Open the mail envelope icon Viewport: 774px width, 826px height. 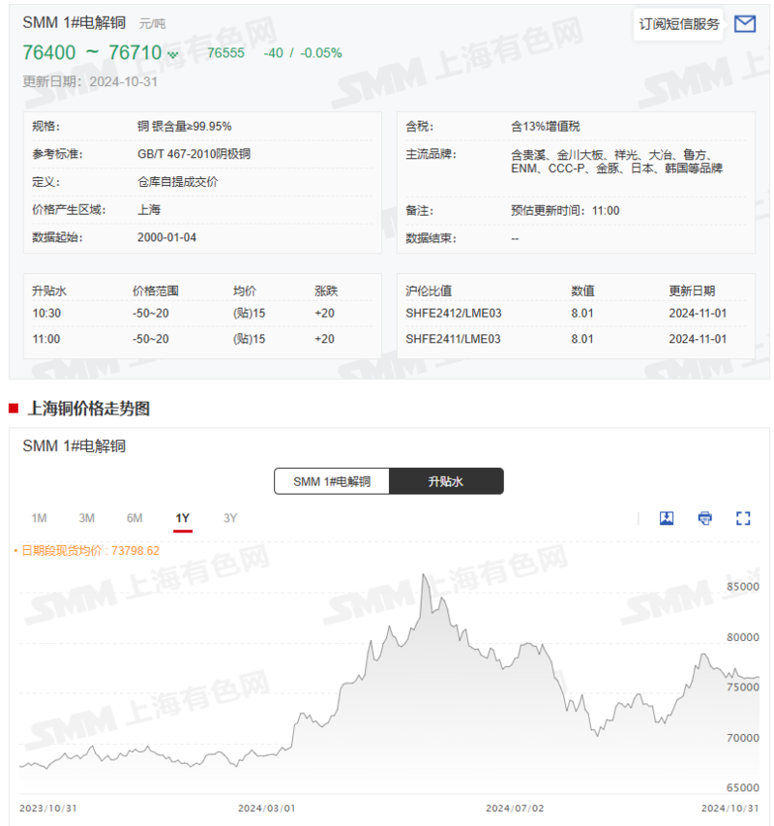point(745,24)
